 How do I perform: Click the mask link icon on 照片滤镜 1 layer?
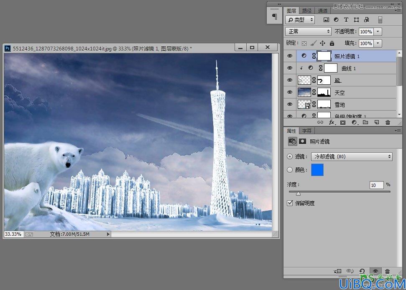point(314,56)
